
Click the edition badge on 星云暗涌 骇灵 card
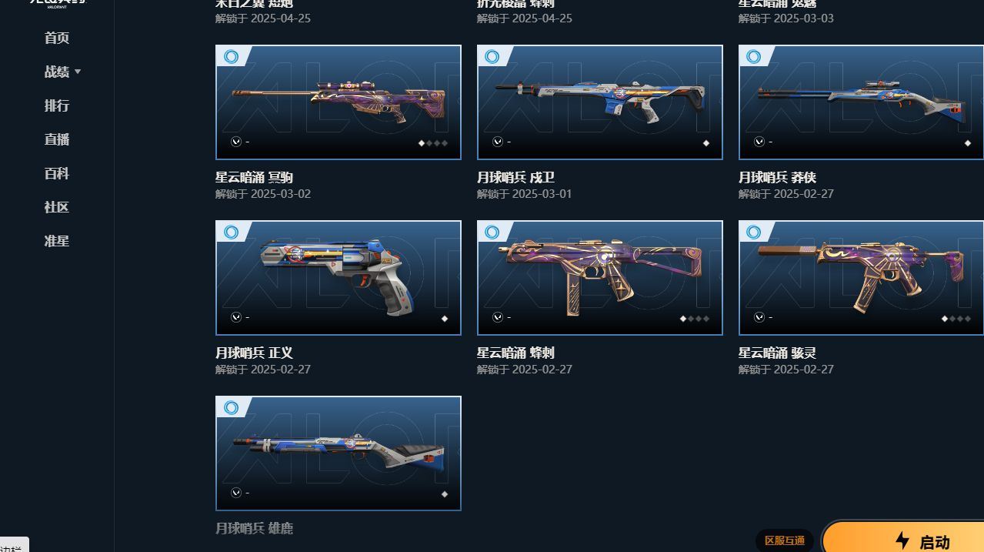[754, 233]
